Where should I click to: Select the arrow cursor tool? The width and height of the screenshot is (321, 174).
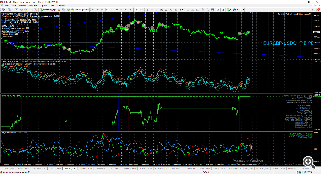click(137, 9)
